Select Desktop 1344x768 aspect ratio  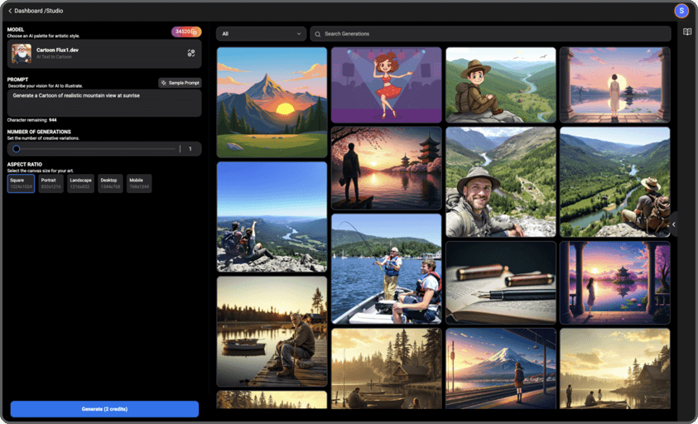[x=110, y=184]
